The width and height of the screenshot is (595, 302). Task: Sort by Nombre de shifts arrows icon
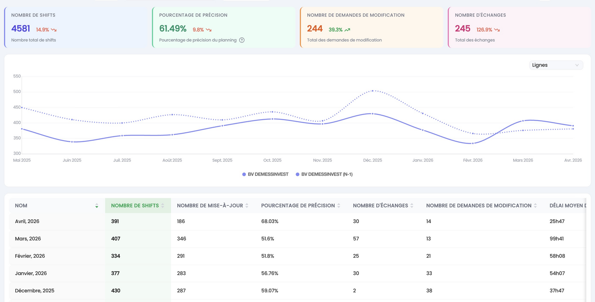tap(163, 206)
